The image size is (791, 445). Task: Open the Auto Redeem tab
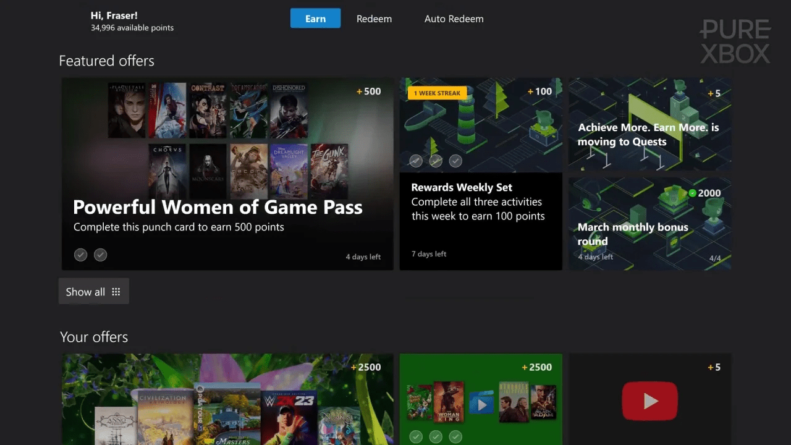(x=454, y=19)
